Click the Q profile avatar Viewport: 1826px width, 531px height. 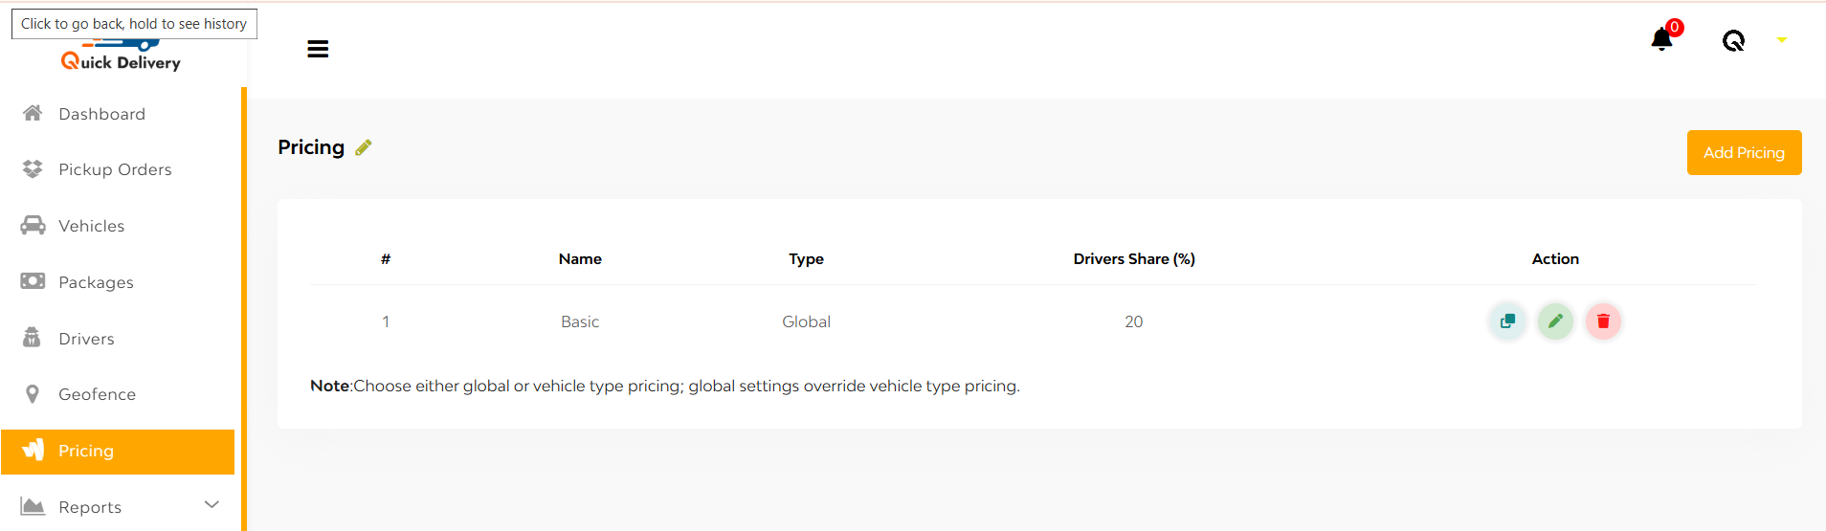pos(1733,40)
